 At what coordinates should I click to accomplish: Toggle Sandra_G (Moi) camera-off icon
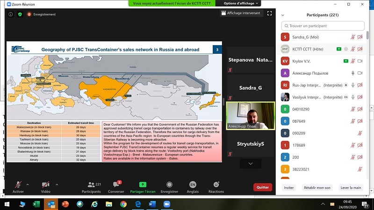click(360, 37)
